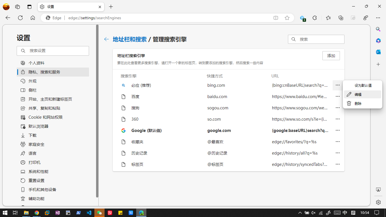Open 家庭安全 settings section
This screenshot has height=217, width=386.
(53, 144)
